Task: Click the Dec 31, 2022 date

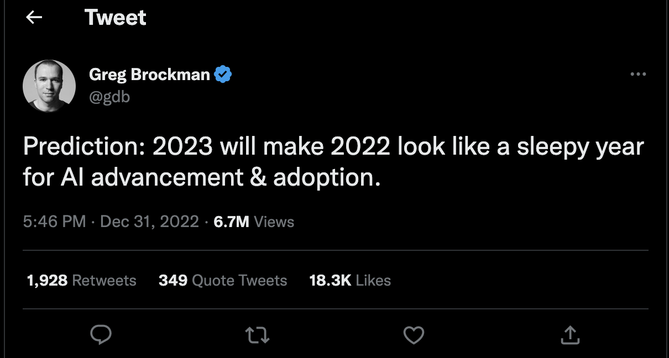Action: [x=149, y=222]
